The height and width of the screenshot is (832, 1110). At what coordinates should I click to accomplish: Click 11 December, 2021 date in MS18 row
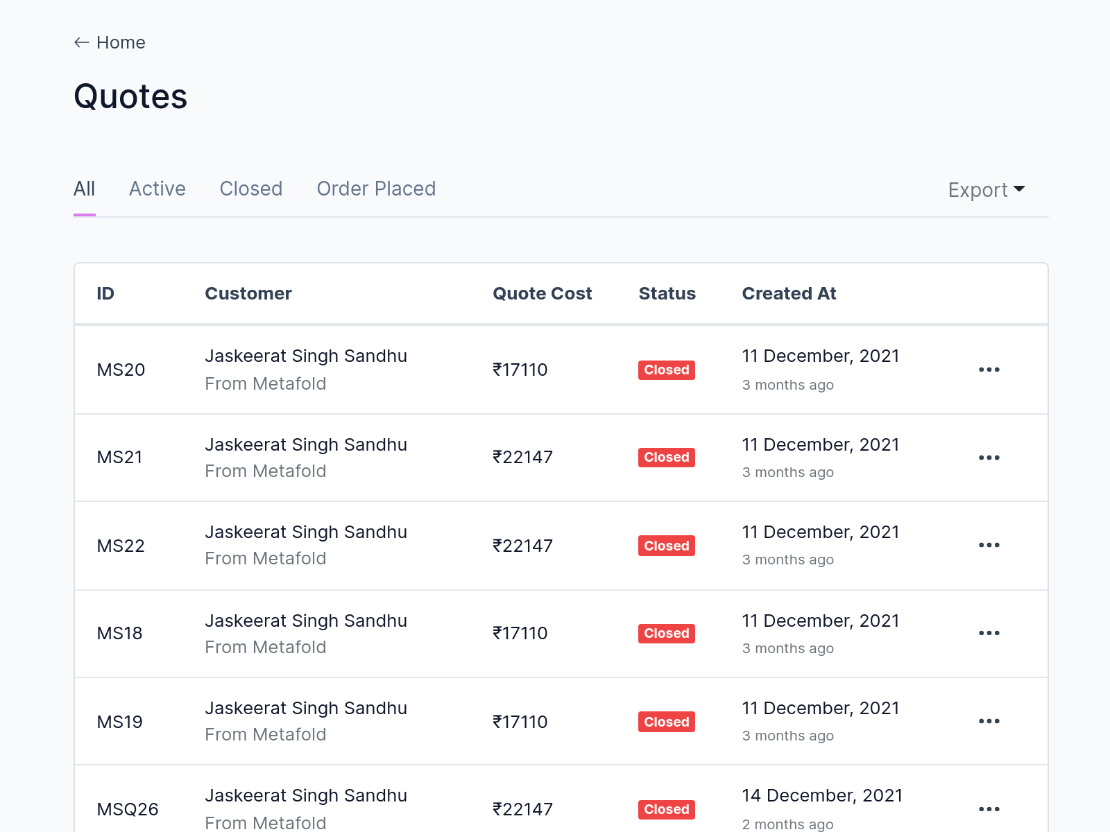821,621
